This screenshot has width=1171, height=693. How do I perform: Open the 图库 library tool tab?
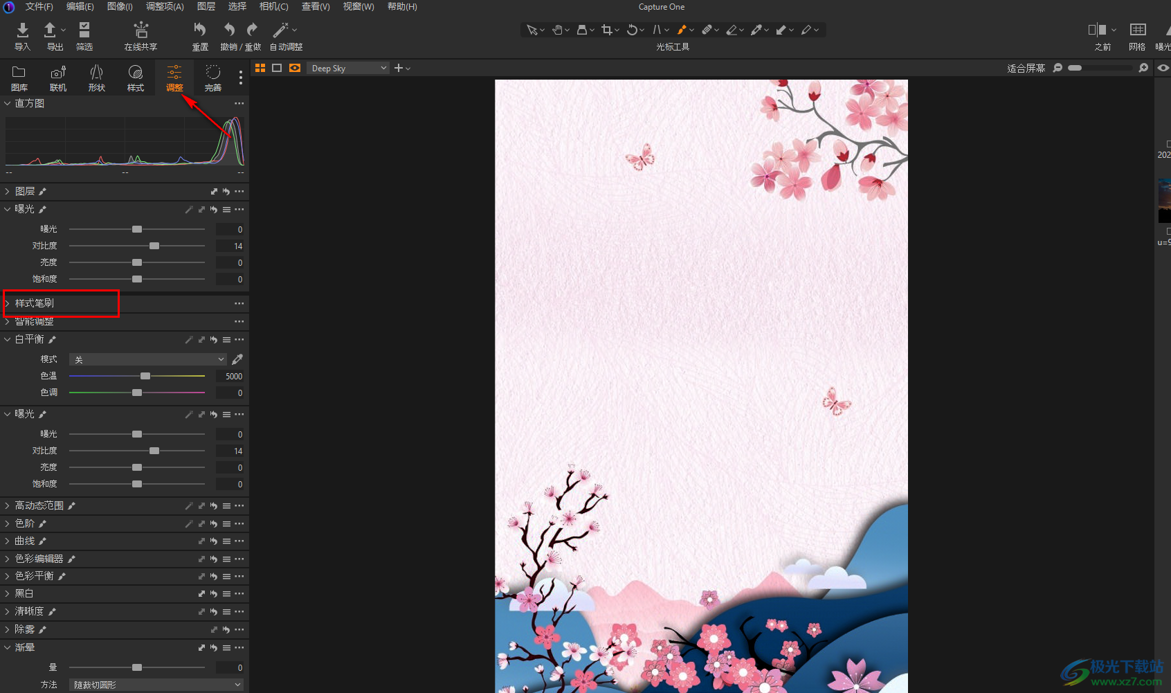tap(19, 78)
